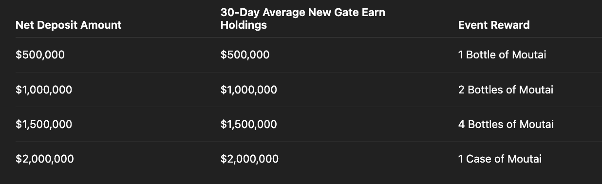This screenshot has height=184, width=602.
Task: Click the 4 Bottles of Moutai reward
Action: click(506, 125)
